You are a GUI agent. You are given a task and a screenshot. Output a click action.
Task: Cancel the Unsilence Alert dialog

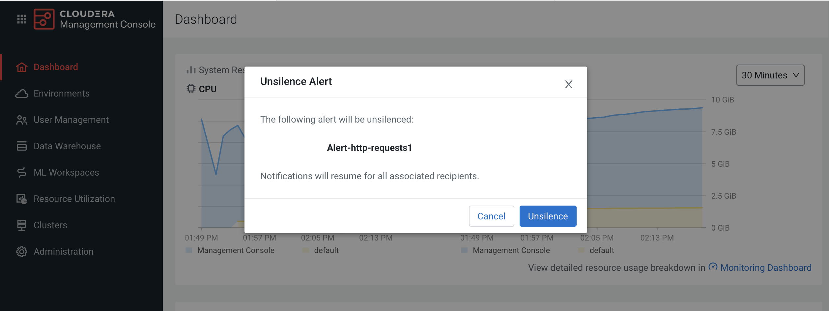(491, 216)
